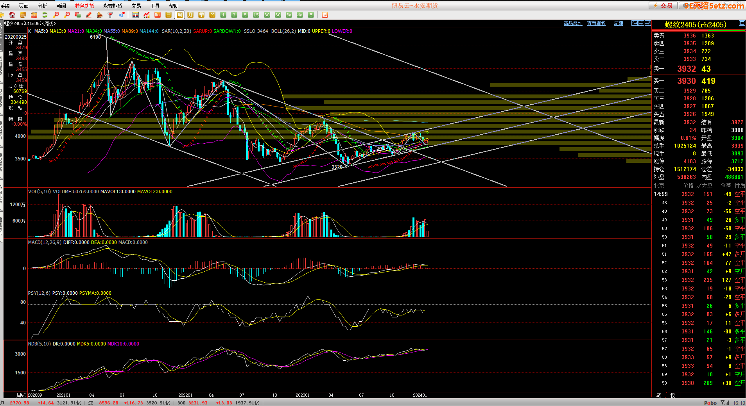The width and height of the screenshot is (746, 406).
Task: Open the 特色功能 menu
Action: [x=84, y=6]
